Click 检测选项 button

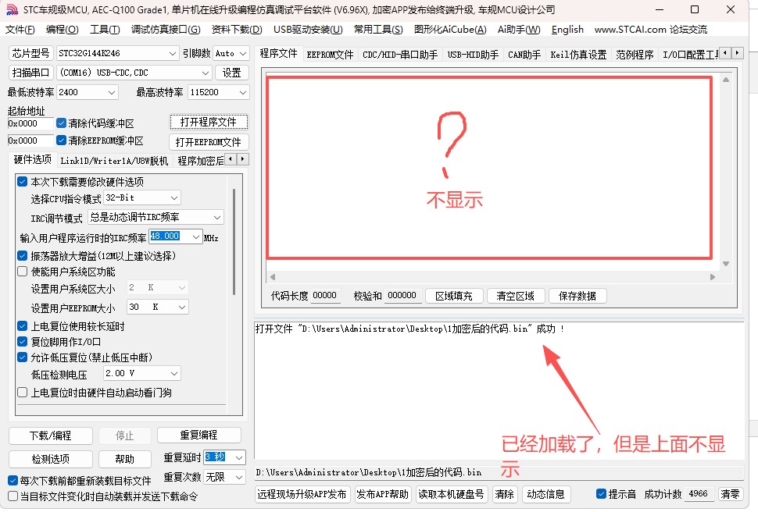coord(50,459)
